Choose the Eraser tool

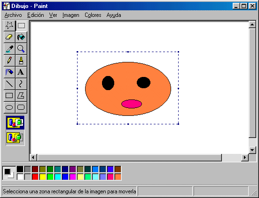tap(9, 37)
